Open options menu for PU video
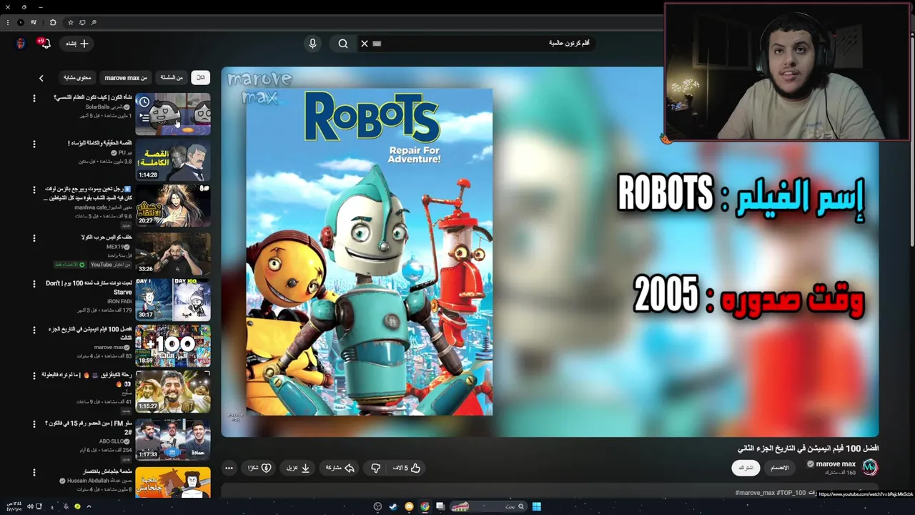Viewport: 915px width, 515px height. tap(34, 144)
